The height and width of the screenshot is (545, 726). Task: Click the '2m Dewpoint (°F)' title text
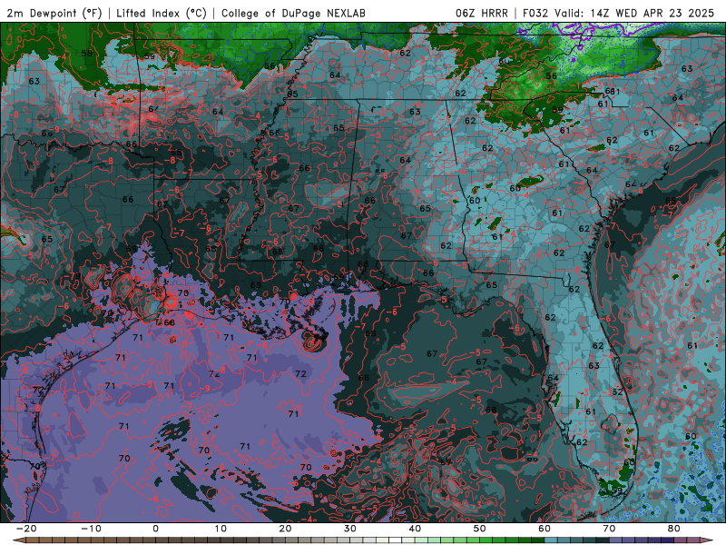click(54, 13)
